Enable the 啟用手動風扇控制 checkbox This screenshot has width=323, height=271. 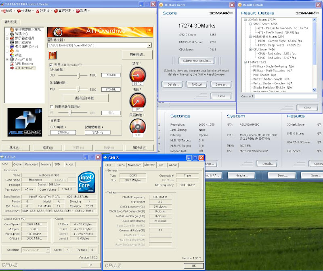(52, 107)
